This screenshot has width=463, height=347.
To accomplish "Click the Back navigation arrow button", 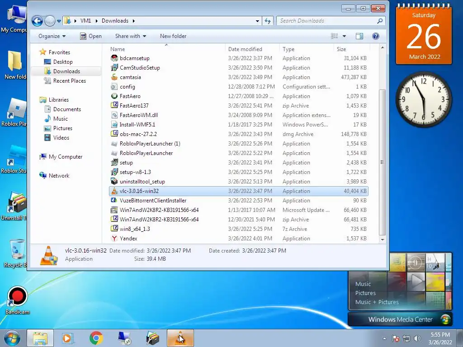I will click(x=37, y=21).
